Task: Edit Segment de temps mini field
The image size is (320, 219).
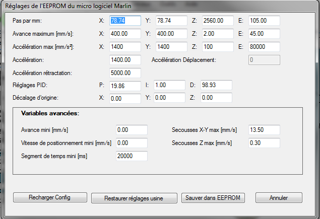Action: pyautogui.click(x=132, y=156)
